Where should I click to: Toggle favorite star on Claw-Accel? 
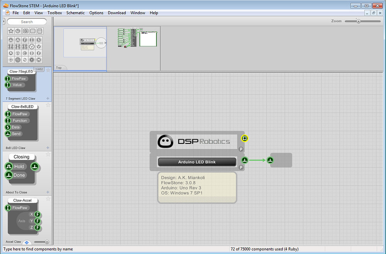(48, 199)
